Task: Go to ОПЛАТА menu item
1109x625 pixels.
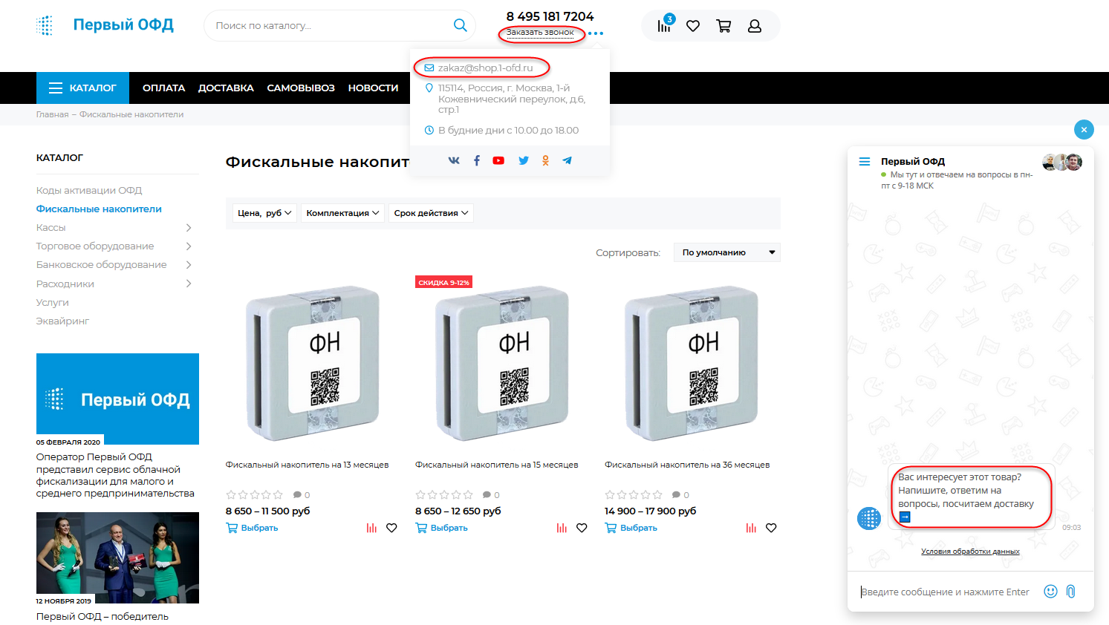Action: [163, 88]
